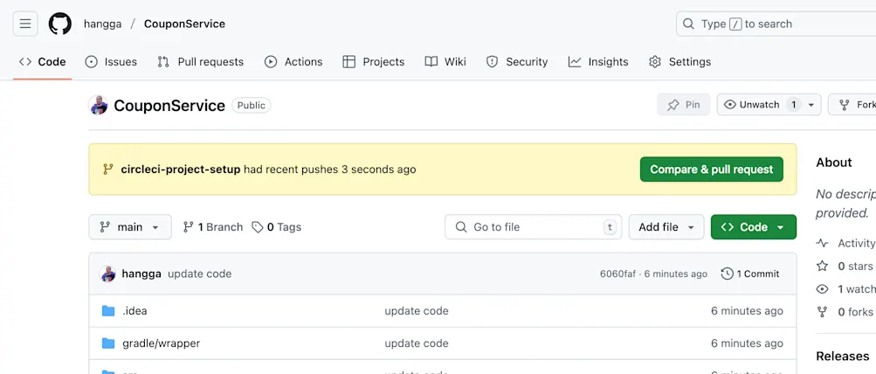This screenshot has width=876, height=374.
Task: Click 6 minutes ago in .idea row
Action: (747, 311)
